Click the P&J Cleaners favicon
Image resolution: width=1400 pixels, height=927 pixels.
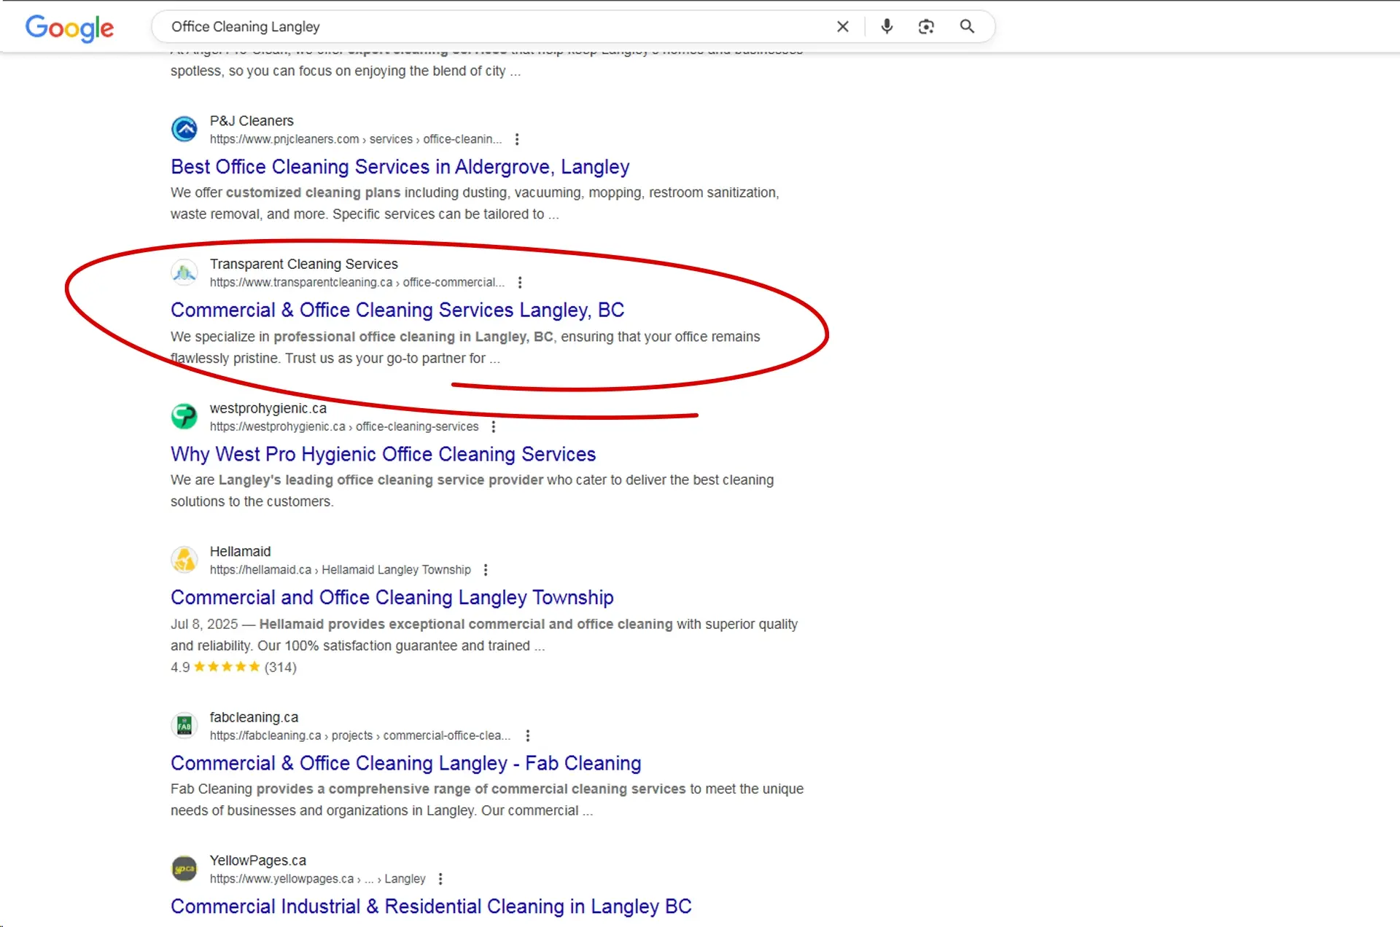pyautogui.click(x=184, y=129)
